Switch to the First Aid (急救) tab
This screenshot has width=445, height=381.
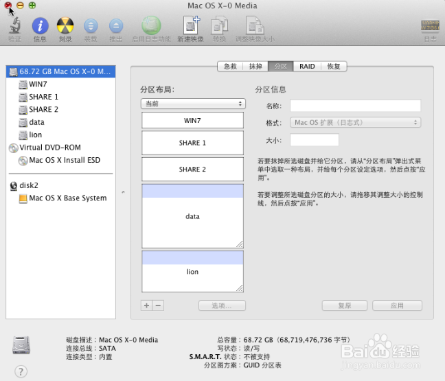230,67
